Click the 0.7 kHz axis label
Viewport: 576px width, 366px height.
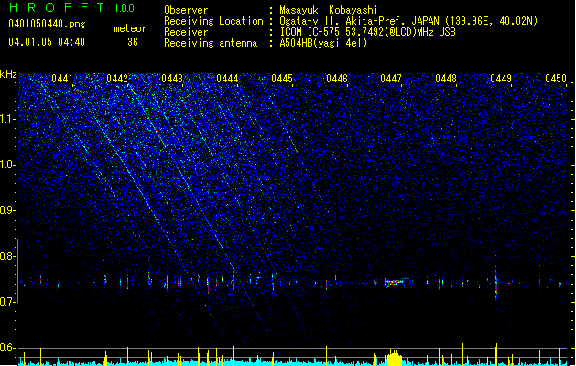point(8,302)
